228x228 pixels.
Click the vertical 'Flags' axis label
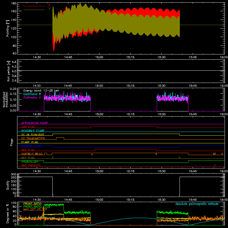(12, 142)
